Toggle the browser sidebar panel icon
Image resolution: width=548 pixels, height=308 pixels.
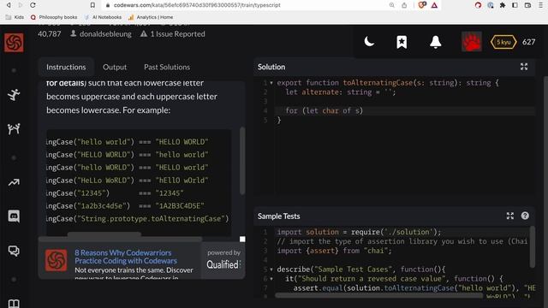(x=515, y=5)
